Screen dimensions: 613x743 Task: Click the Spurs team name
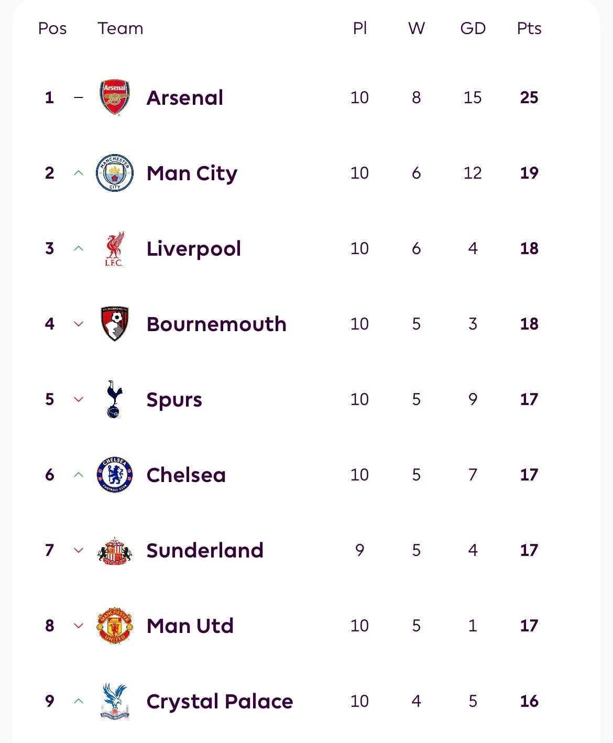tap(174, 399)
